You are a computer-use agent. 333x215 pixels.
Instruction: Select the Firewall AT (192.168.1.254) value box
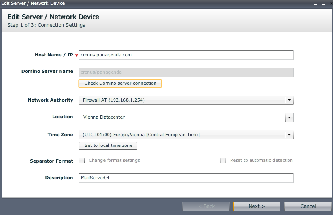(182, 100)
